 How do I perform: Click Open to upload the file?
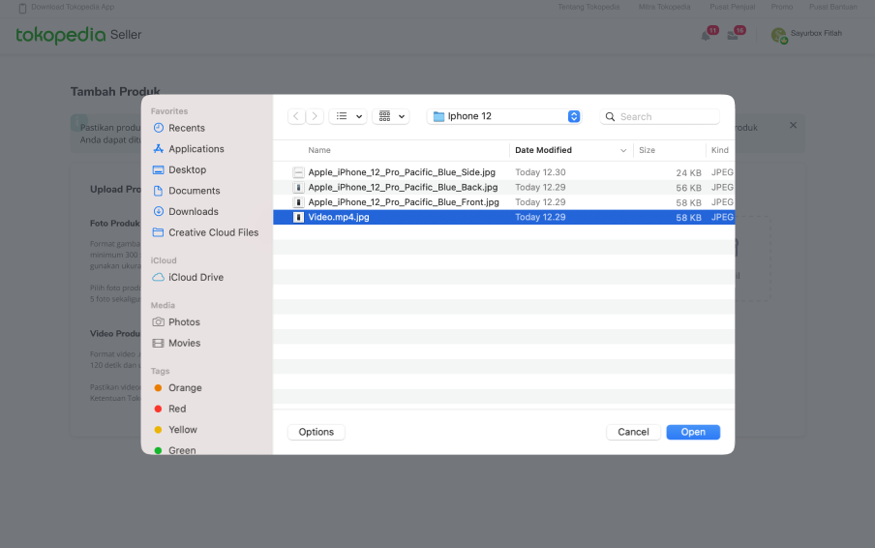[693, 432]
